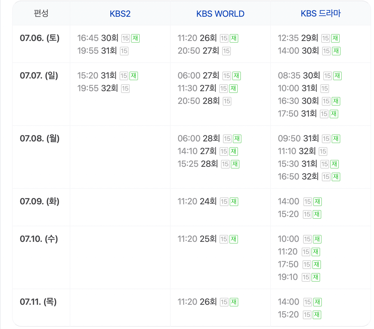
Task: Click the 15:30 31회 schedule entry
Action: click(x=298, y=164)
